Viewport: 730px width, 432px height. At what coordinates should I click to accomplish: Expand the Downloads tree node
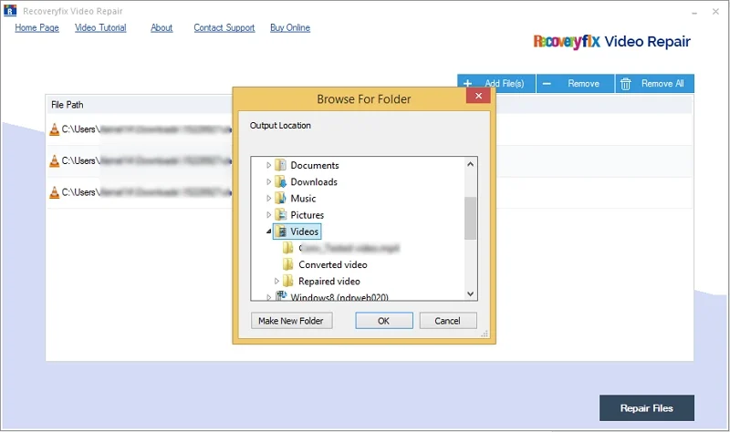268,181
